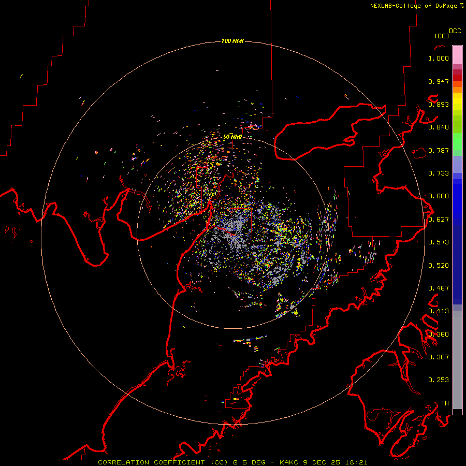Pick the bright green segment of the color bar

[457, 141]
